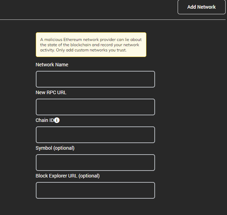The image size is (227, 215).
Task: Focus the Chain ID input field
Action: (95, 135)
